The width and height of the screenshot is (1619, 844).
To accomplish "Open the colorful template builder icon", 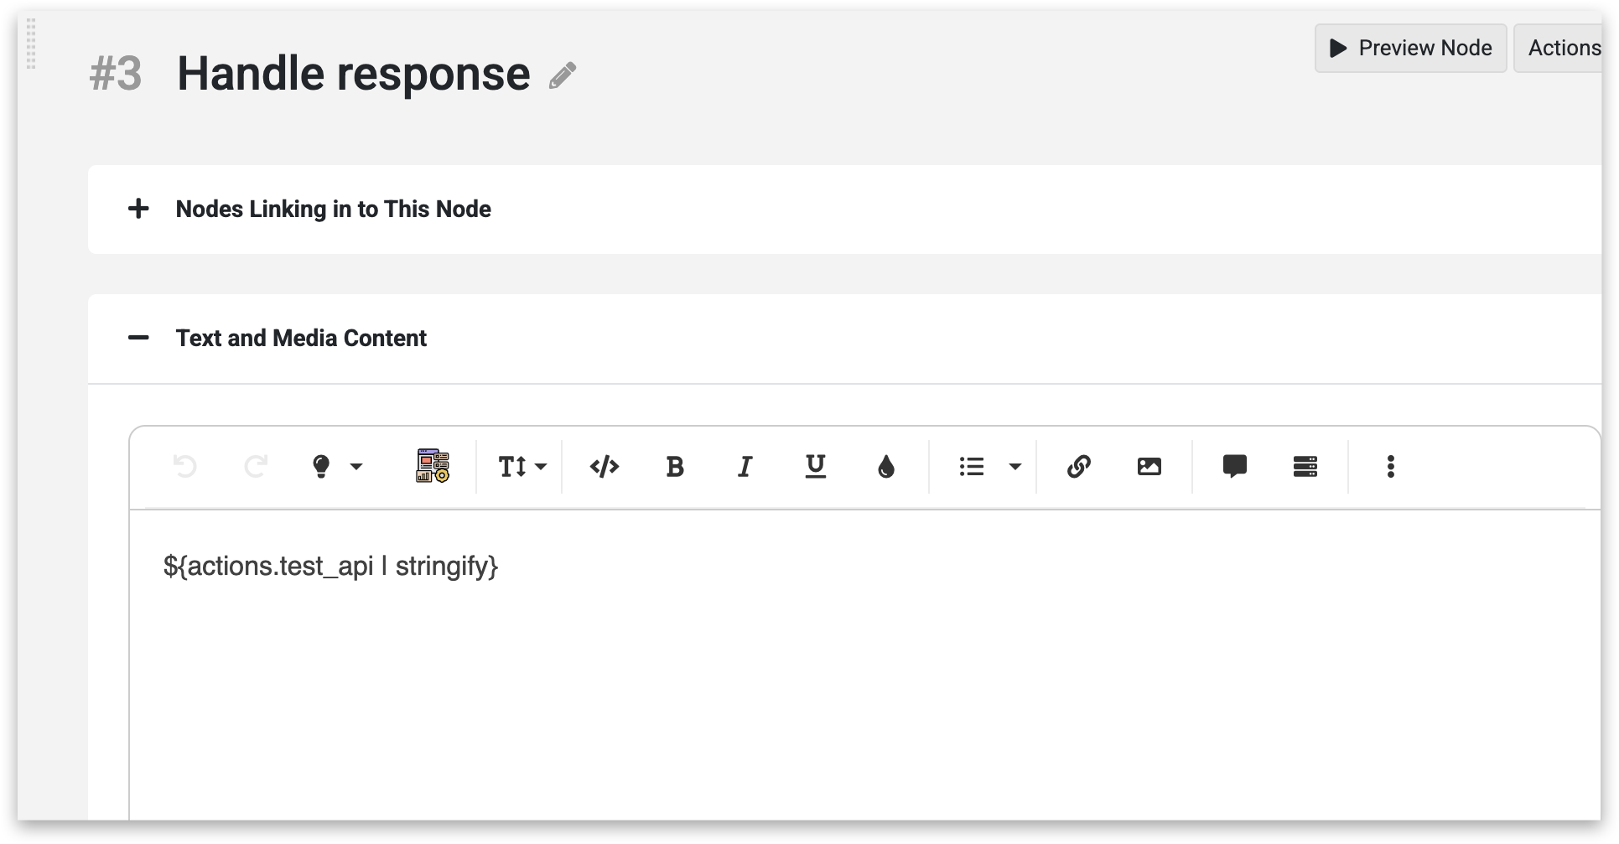I will [433, 466].
